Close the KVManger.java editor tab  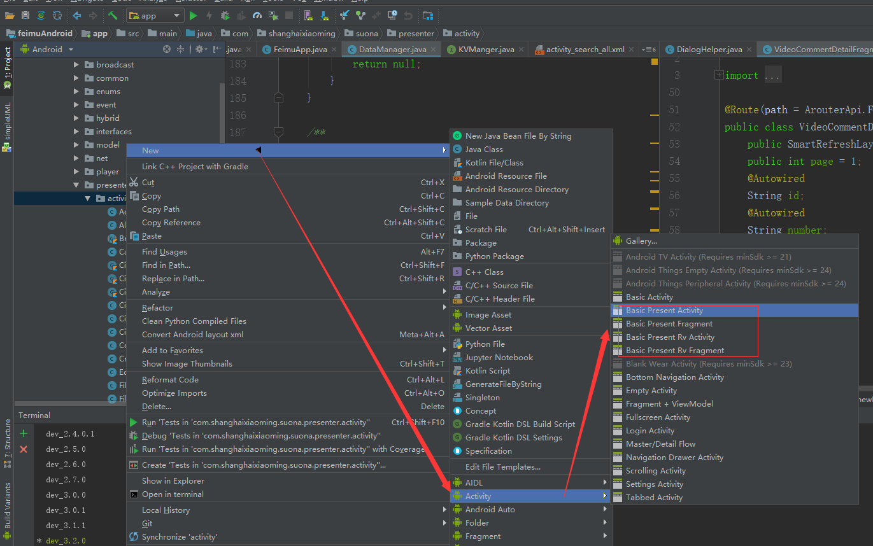pos(522,50)
